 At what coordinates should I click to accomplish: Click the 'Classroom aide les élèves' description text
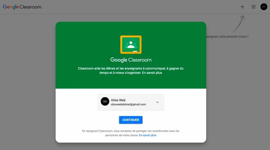[x=131, y=70]
